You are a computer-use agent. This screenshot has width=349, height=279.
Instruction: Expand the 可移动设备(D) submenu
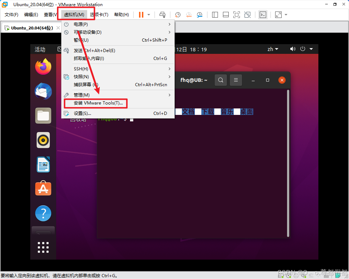pyautogui.click(x=118, y=32)
